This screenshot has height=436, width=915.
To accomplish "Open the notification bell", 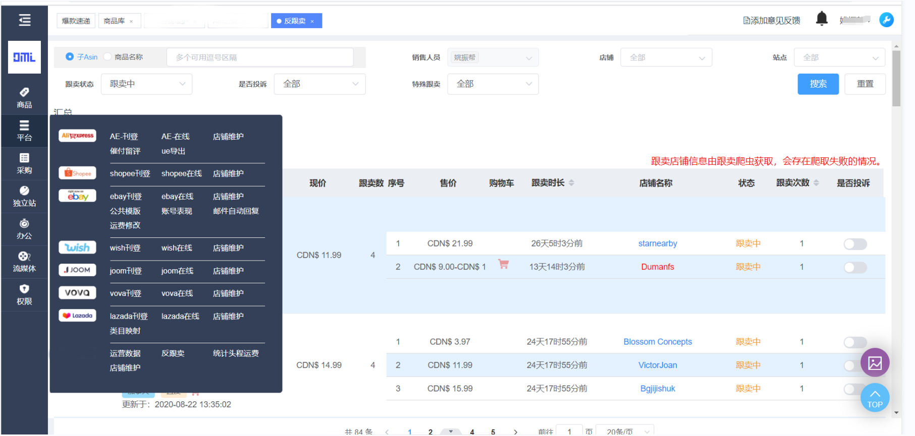I will (x=822, y=19).
